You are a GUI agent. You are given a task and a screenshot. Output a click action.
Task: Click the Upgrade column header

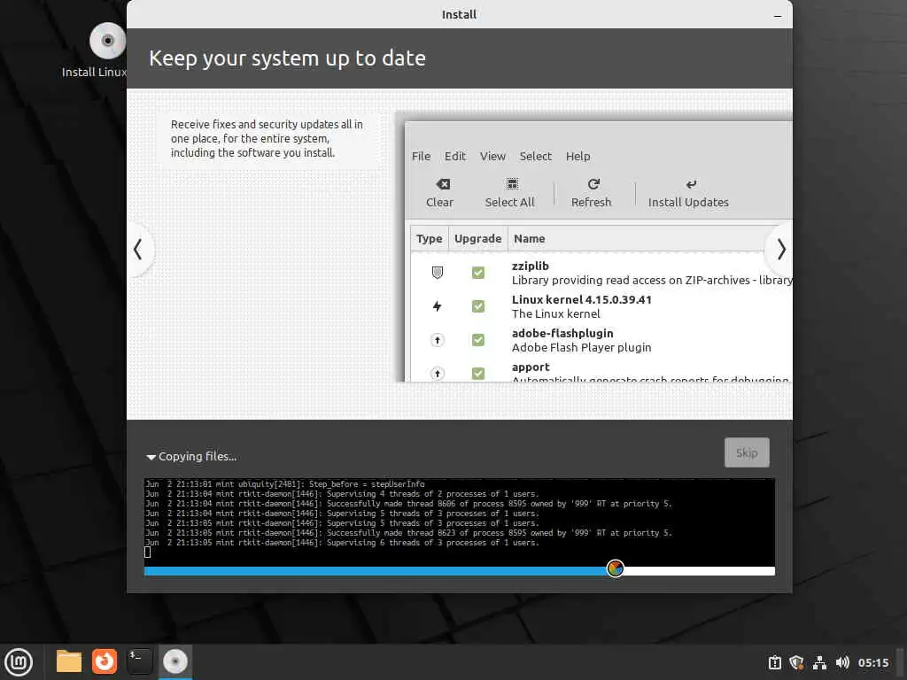(x=477, y=239)
